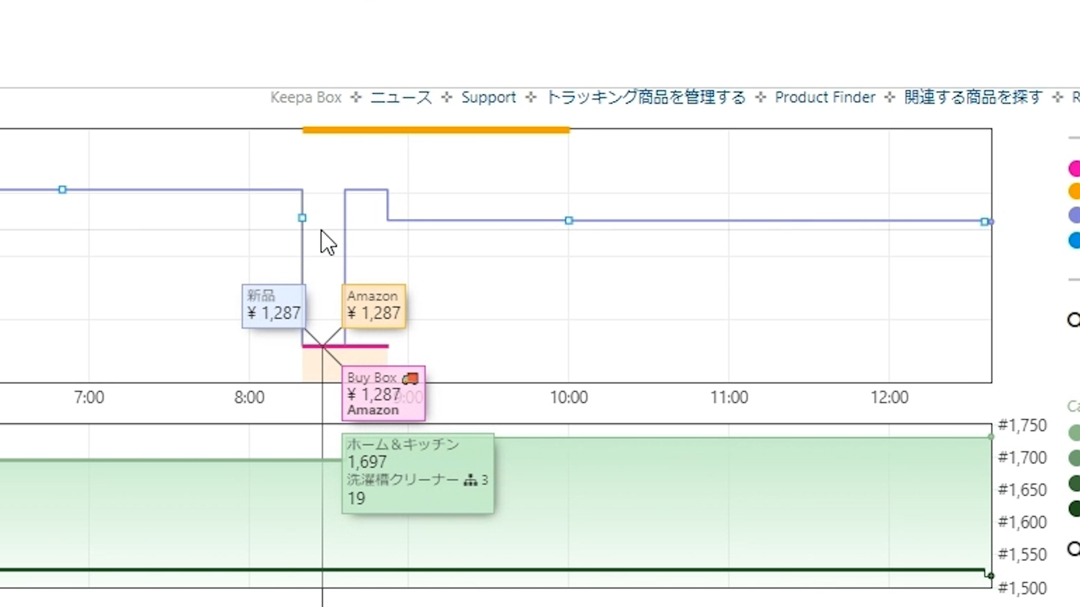This screenshot has width=1080, height=607.
Task: Click the hollow circle icon beside price chart
Action: tap(1074, 320)
